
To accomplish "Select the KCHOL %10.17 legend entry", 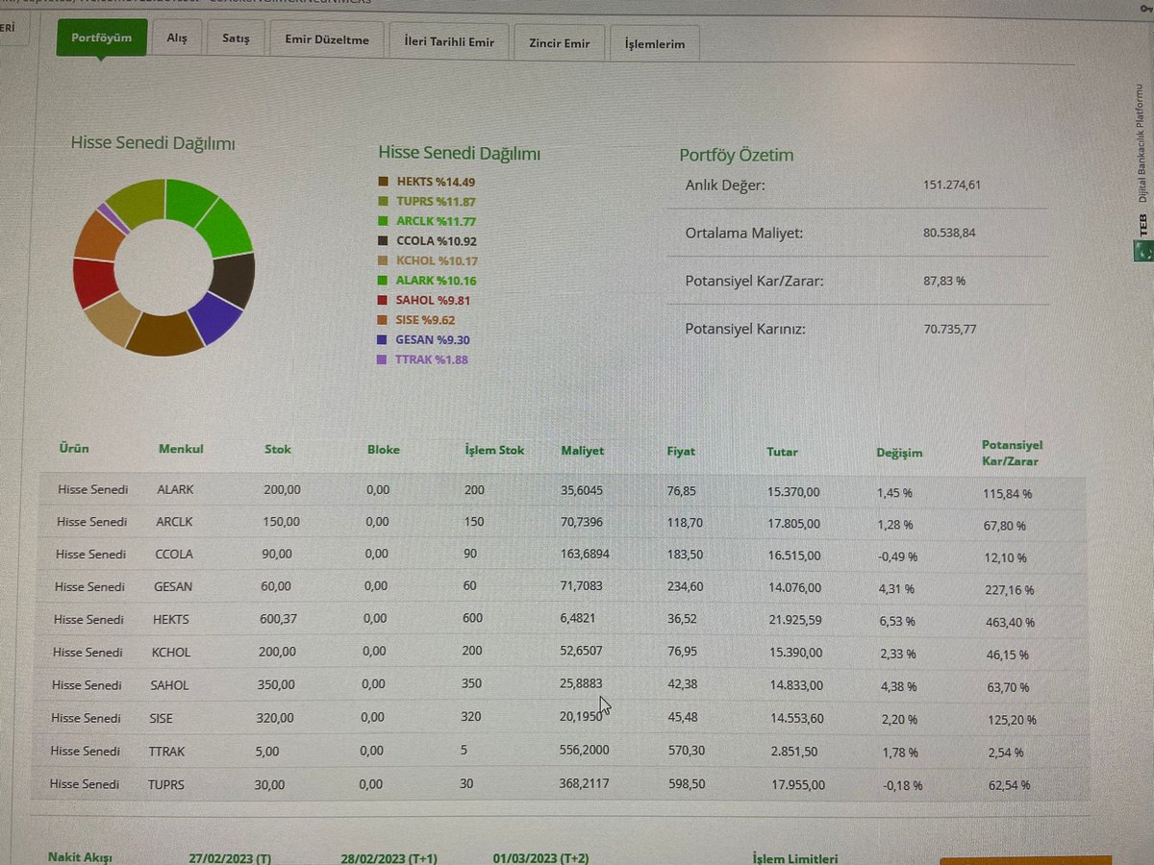I will coord(437,261).
